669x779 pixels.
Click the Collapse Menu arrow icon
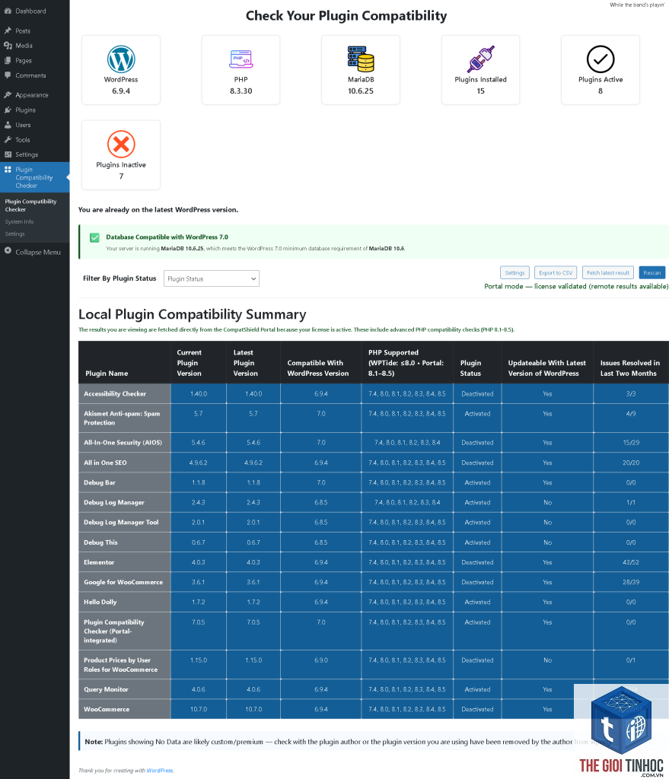(8, 251)
